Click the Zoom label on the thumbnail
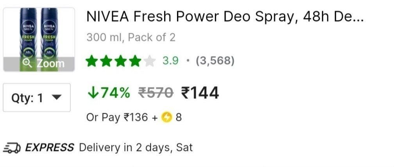This screenshot has height=167, width=394. click(x=50, y=64)
